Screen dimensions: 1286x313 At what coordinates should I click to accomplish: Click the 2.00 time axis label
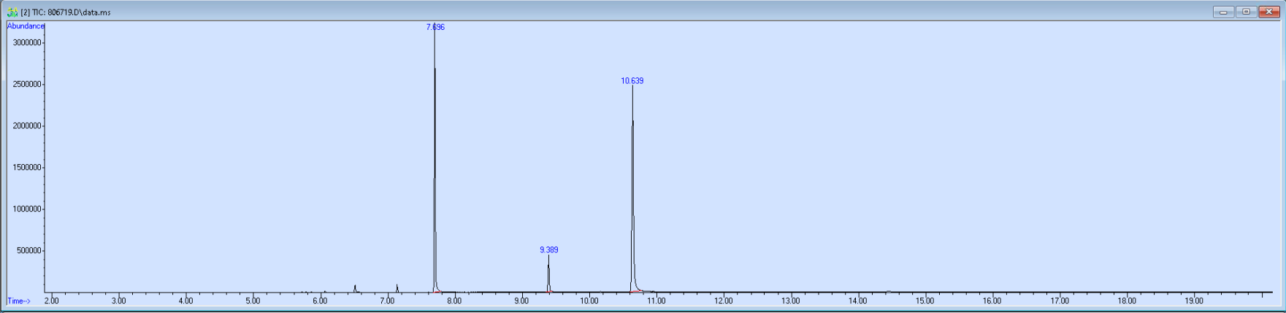pyautogui.click(x=51, y=301)
